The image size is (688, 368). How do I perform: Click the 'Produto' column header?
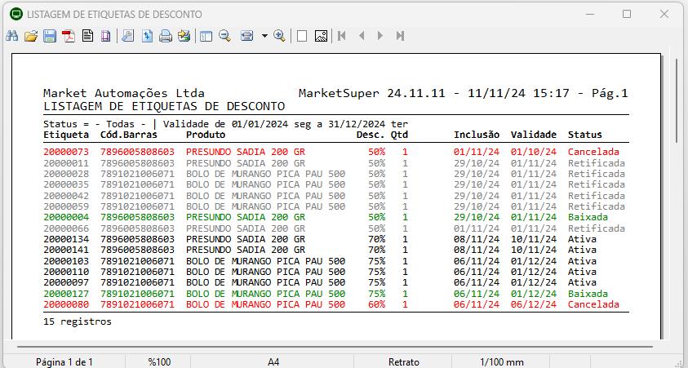tap(206, 135)
